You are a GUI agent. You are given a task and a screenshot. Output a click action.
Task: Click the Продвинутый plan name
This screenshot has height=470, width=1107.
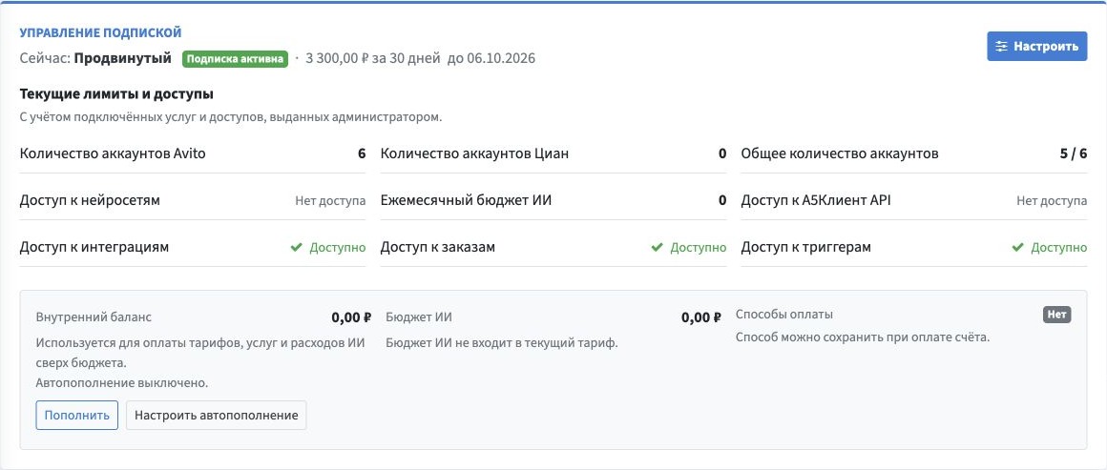pyautogui.click(x=123, y=58)
